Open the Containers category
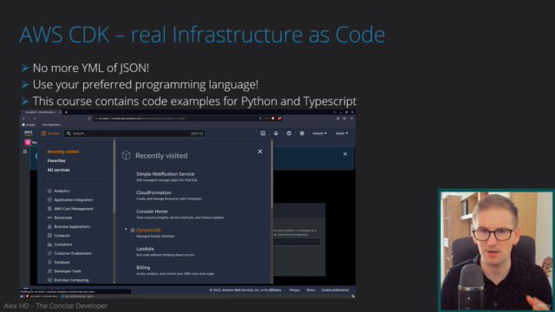Screen dimensions: 555x312 click(63, 244)
